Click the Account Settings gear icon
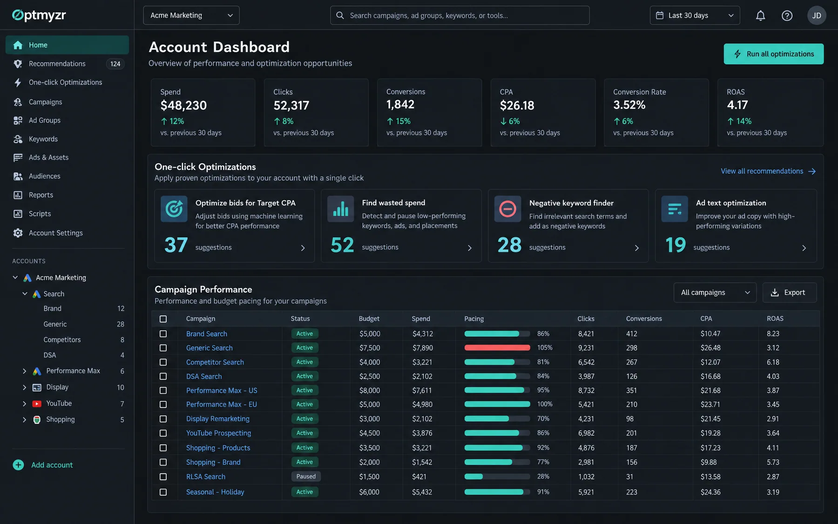This screenshot has height=524, width=838. [18, 233]
